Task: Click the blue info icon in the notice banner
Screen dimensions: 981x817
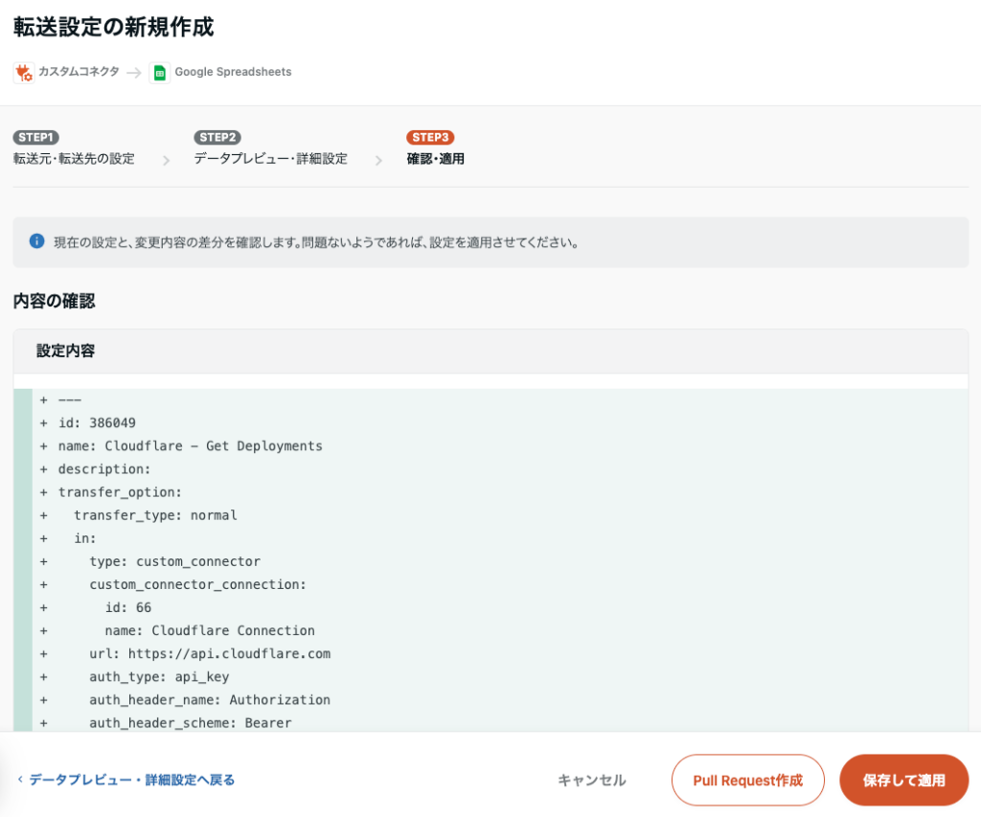Action: point(37,241)
